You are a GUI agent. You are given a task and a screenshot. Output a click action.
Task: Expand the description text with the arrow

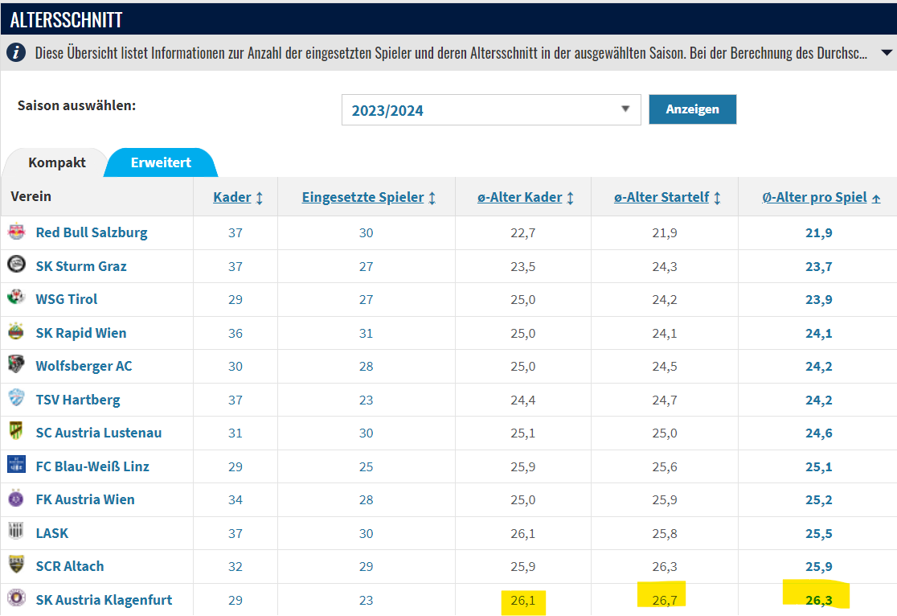coord(887,53)
